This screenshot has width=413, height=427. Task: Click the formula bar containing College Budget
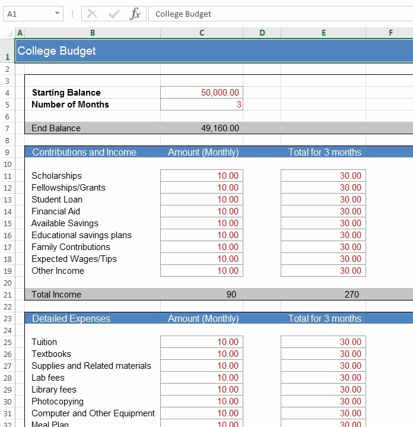click(x=281, y=14)
